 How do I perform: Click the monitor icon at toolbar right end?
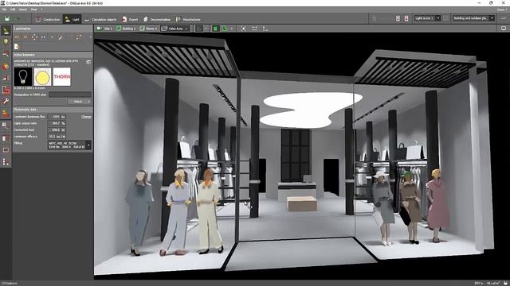tap(504, 29)
